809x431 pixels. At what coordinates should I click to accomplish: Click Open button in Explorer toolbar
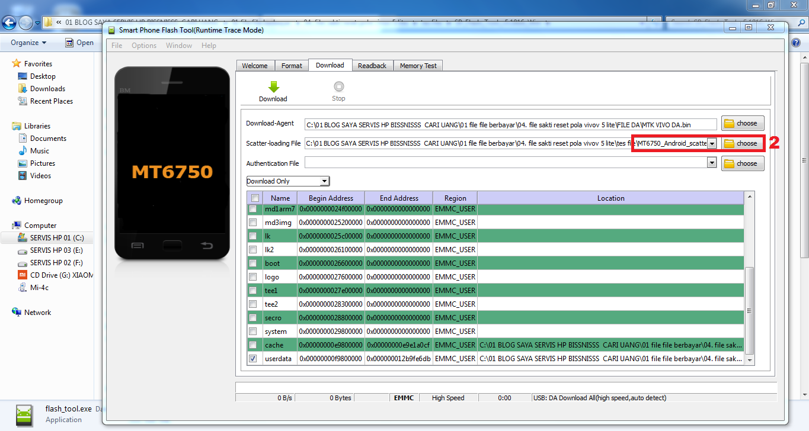pos(79,43)
